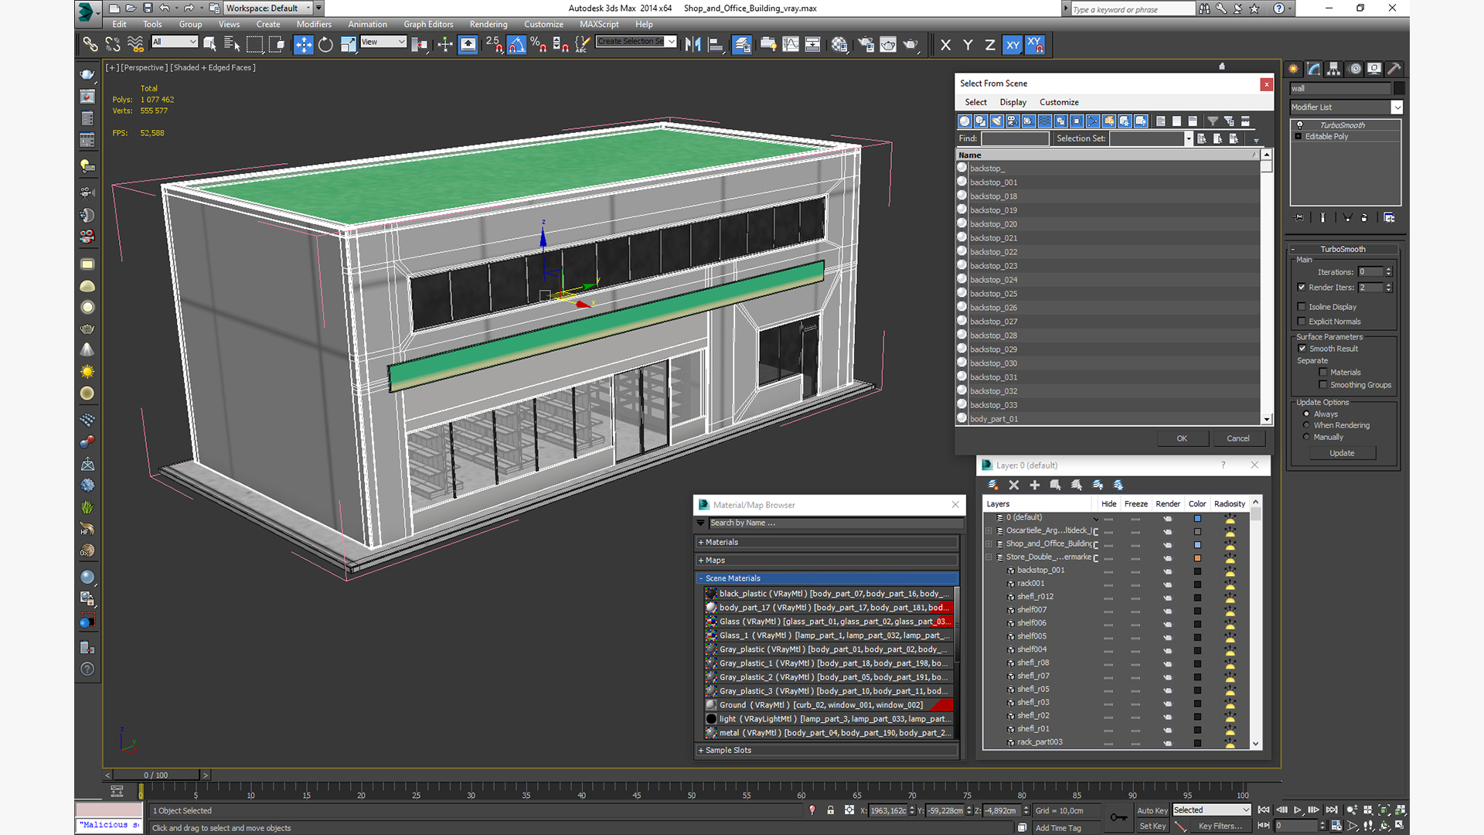Collapse Store_Double layer tree node

coord(989,557)
